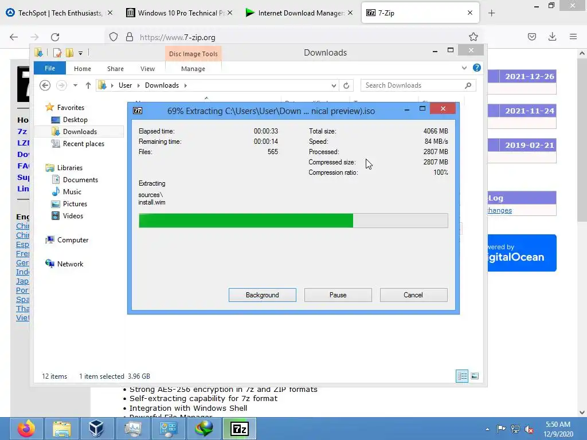Open the Share ribbon tab
The height and width of the screenshot is (440, 587).
(115, 69)
